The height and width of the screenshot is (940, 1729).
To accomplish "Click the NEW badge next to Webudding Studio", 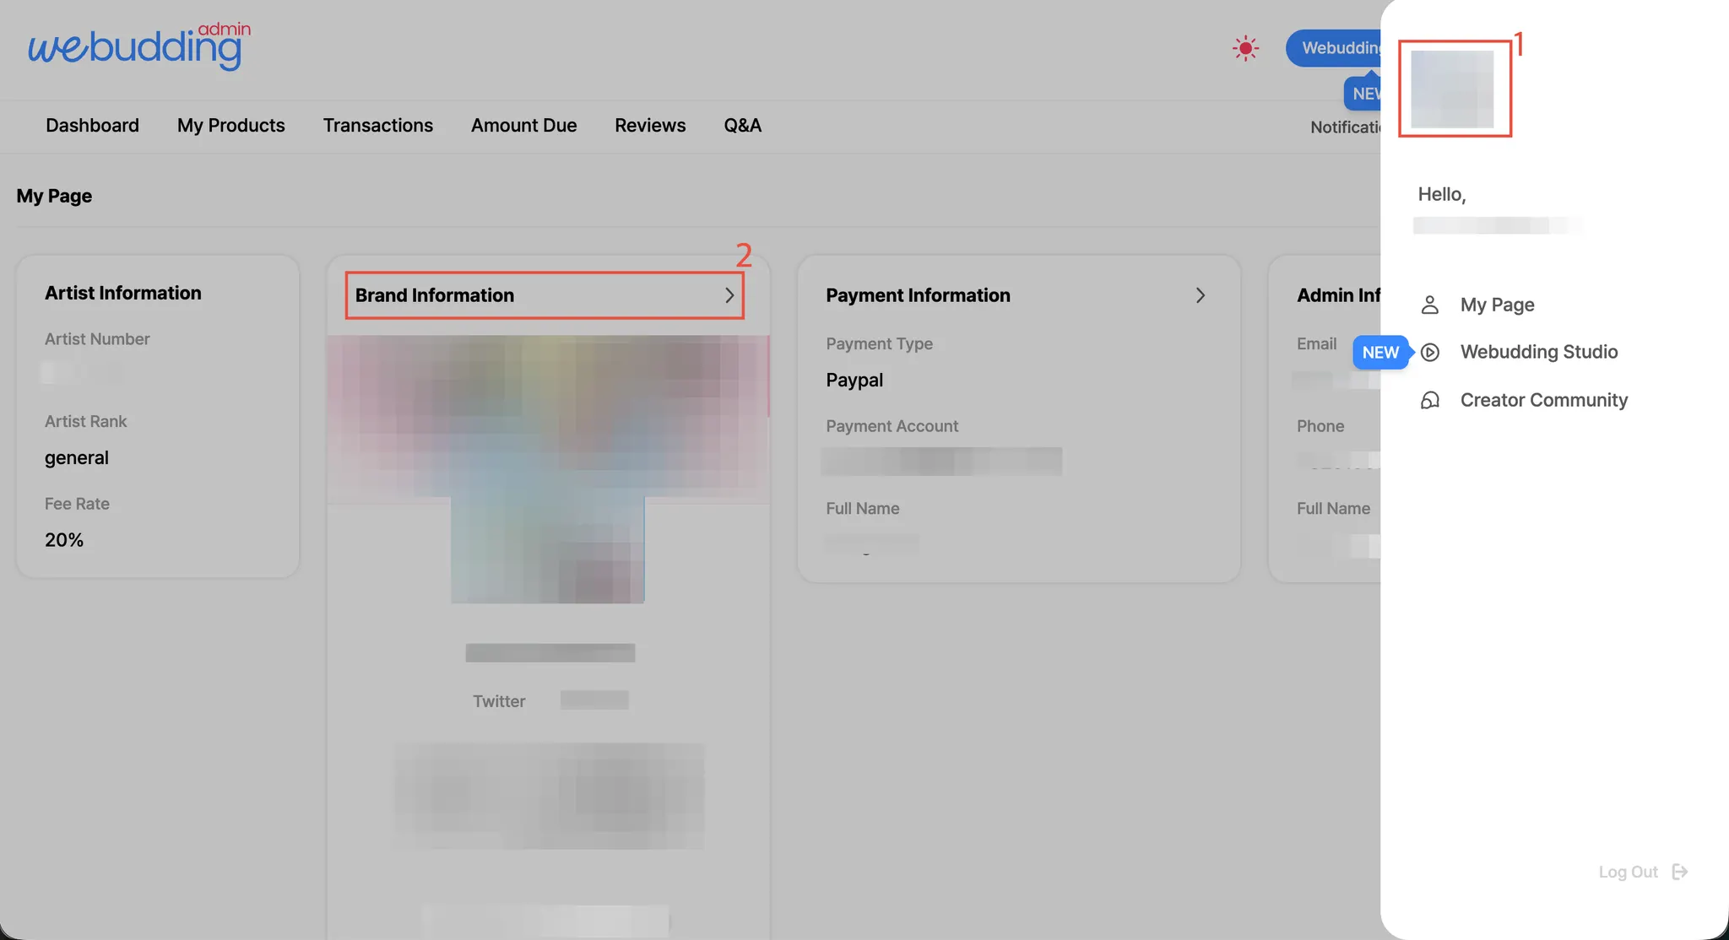I will (1380, 353).
